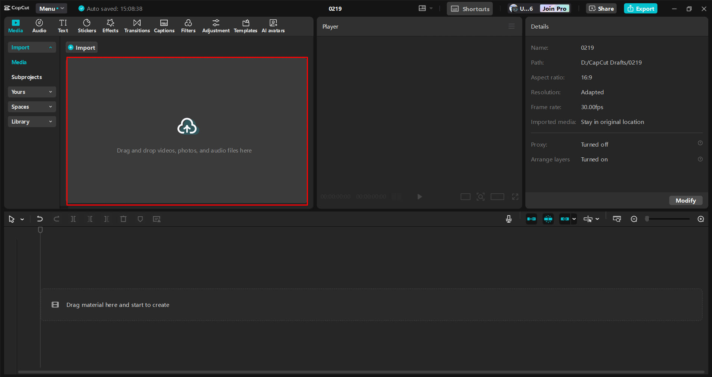The width and height of the screenshot is (712, 377).
Task: Expand the preview axis dropdown arrow
Action: coord(597,219)
